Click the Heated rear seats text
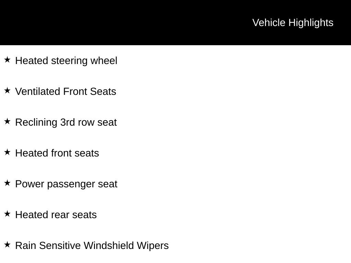The height and width of the screenshot is (263, 351). (56, 215)
